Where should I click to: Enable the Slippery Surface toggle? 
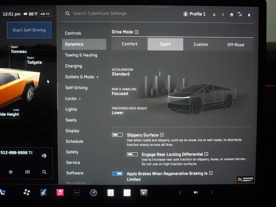coord(117,135)
